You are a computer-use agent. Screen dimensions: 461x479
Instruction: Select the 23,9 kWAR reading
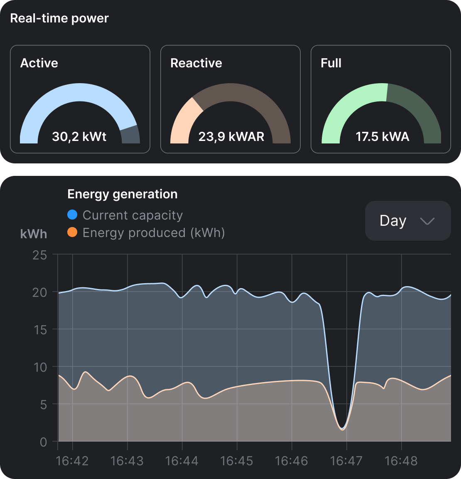click(x=231, y=136)
